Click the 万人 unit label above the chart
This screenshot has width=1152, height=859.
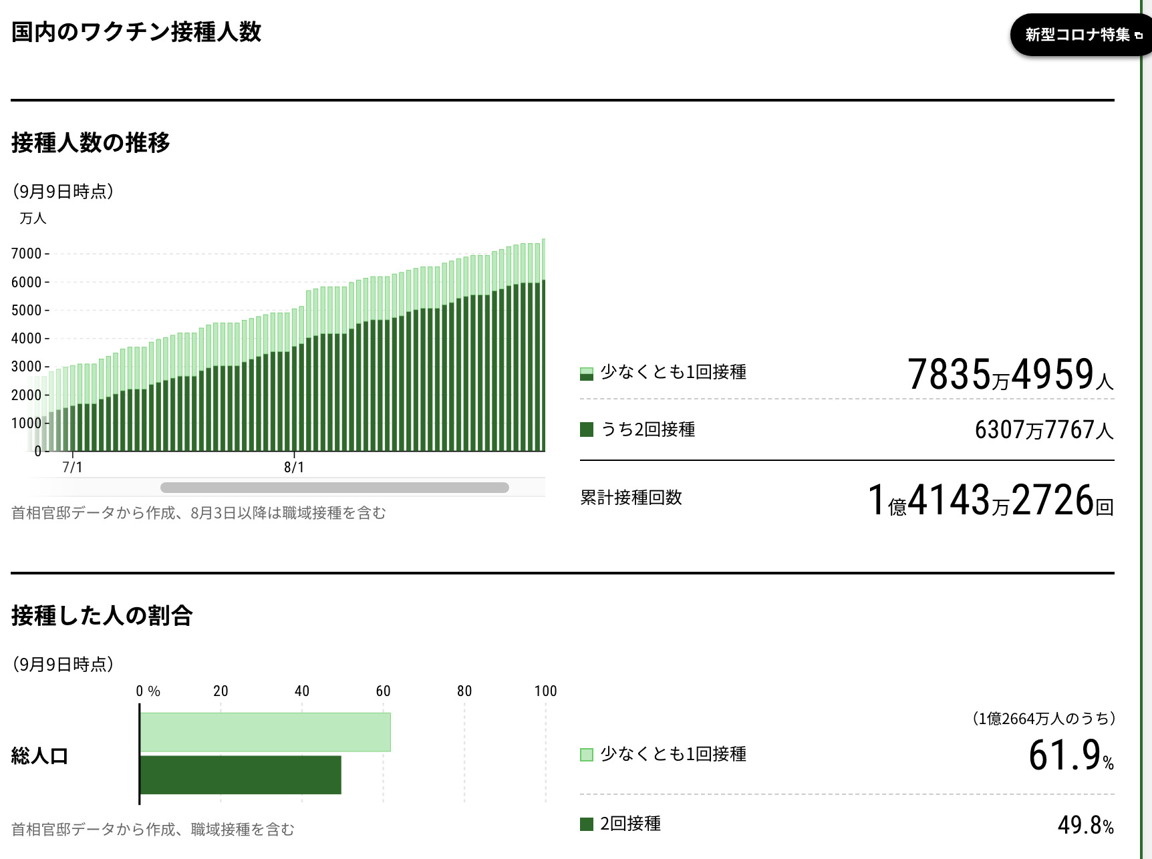[33, 218]
